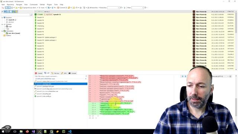
Task: Open the Plugins menu
Action: [x=49, y=4]
